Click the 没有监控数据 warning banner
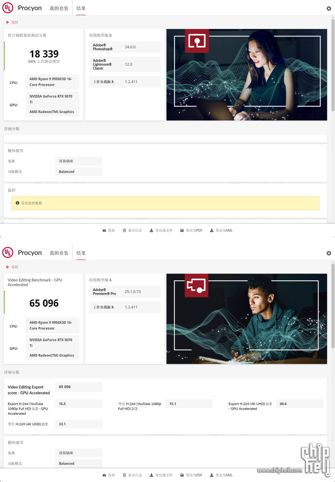Image resolution: width=335 pixels, height=482 pixels. pyautogui.click(x=165, y=203)
